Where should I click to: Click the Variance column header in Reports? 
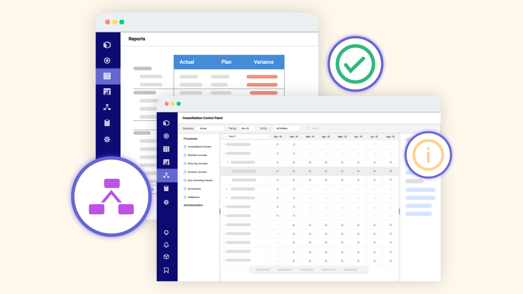click(264, 62)
